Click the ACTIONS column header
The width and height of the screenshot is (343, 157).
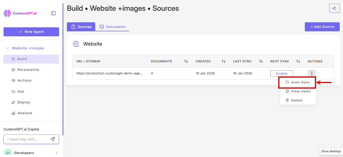pos(315,61)
